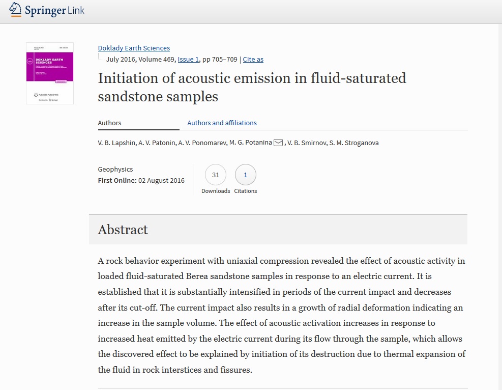Switch to the Authors tab
This screenshot has height=390, width=502.
[109, 123]
